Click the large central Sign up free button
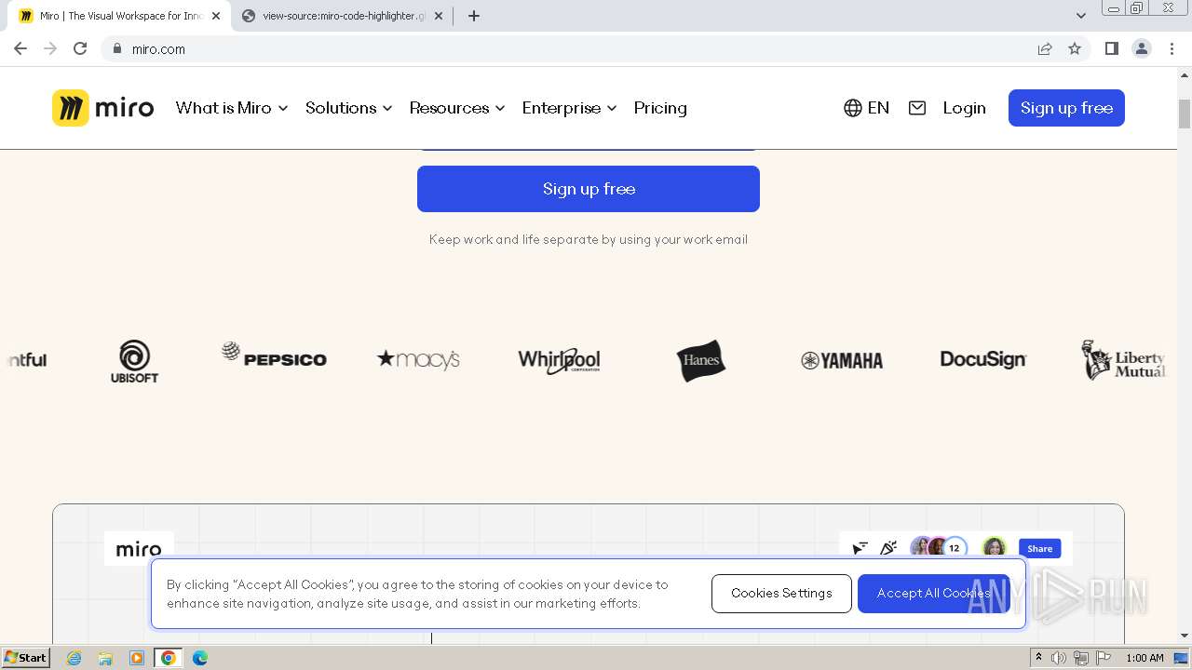Image resolution: width=1192 pixels, height=670 pixels. coord(589,189)
